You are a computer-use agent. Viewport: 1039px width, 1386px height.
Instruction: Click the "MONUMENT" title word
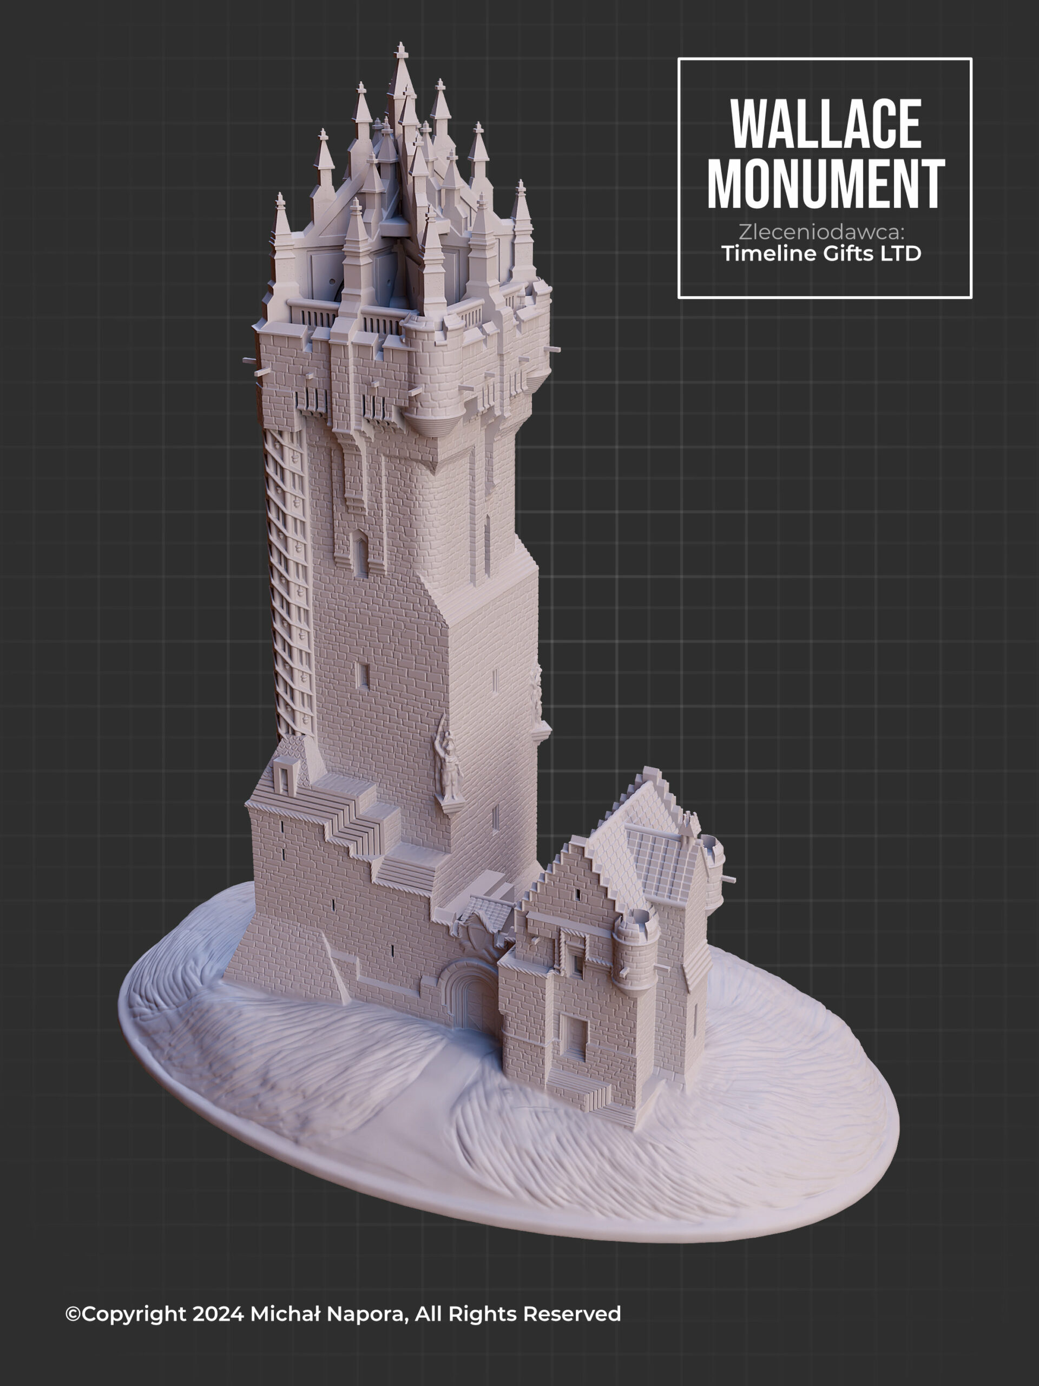(825, 183)
